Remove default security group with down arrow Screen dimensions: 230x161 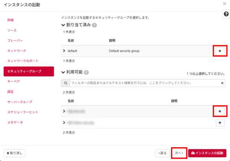click(x=220, y=51)
